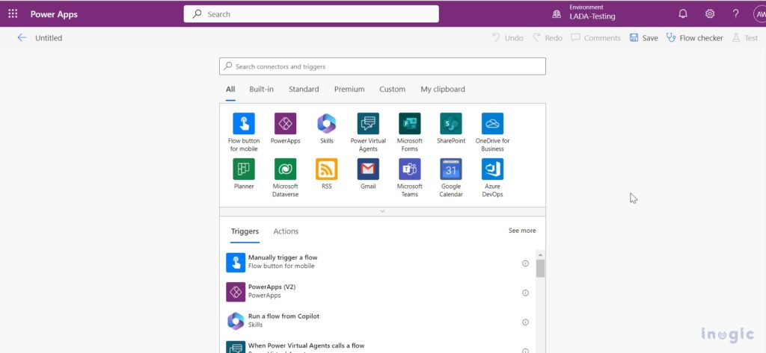Screen dimensions: 766x353
Task: Select the Azure DevOps connector icon
Action: [x=492, y=169]
